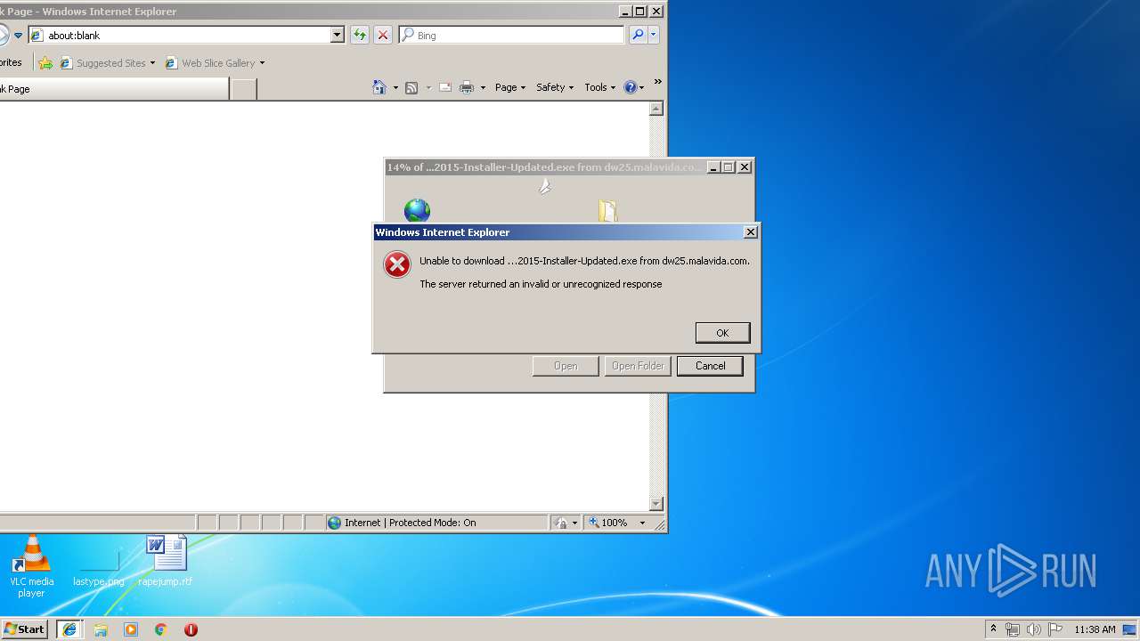Click the red error icon in dialog
Screen dimensions: 1140x641
coord(397,264)
